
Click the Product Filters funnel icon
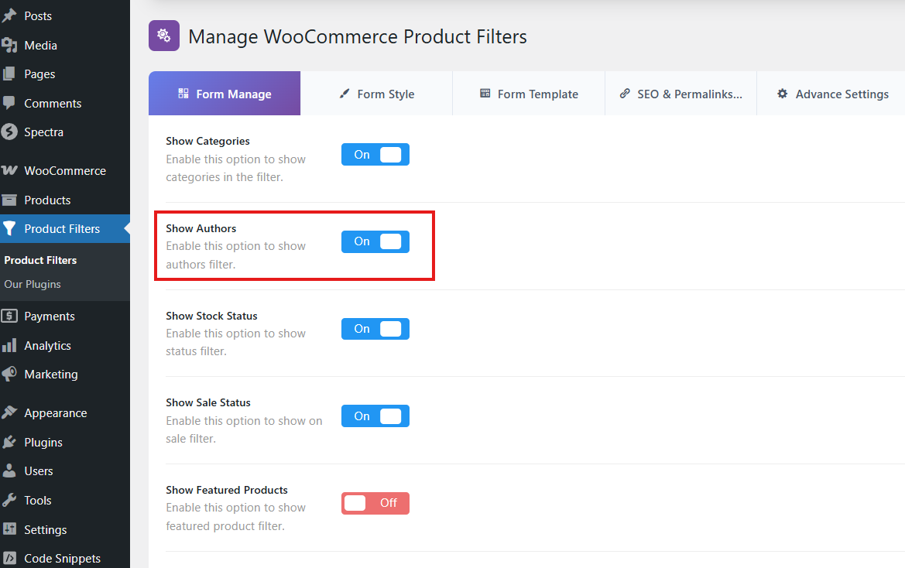point(9,229)
